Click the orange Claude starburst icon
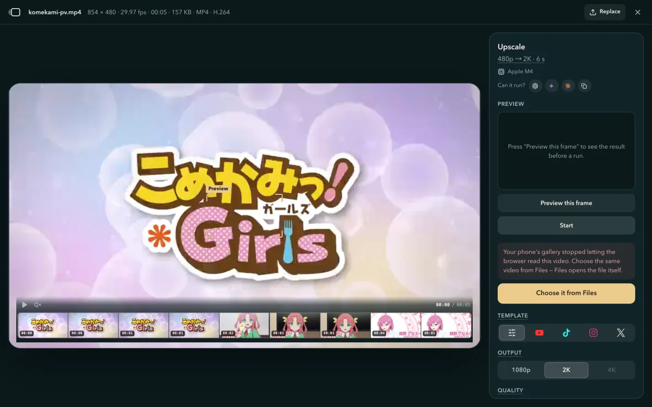 coord(568,86)
